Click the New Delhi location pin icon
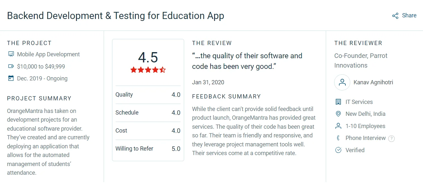Screen dimensions: 423x185 pos(338,114)
